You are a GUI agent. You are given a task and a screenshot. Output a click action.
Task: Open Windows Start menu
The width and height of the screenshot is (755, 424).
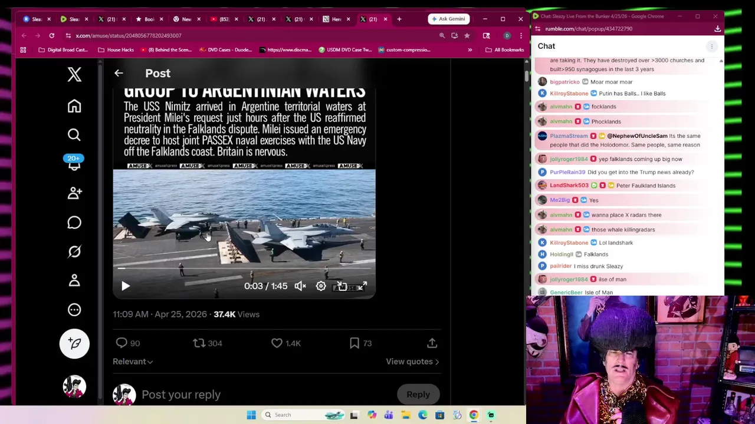(251, 415)
